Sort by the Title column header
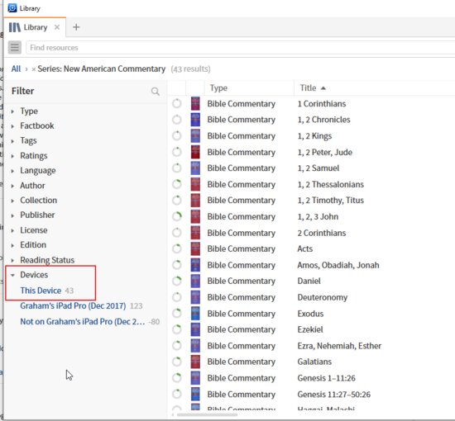 coord(309,88)
